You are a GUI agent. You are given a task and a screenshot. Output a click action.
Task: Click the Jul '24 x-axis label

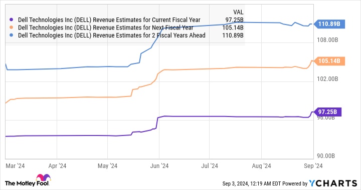210,166
